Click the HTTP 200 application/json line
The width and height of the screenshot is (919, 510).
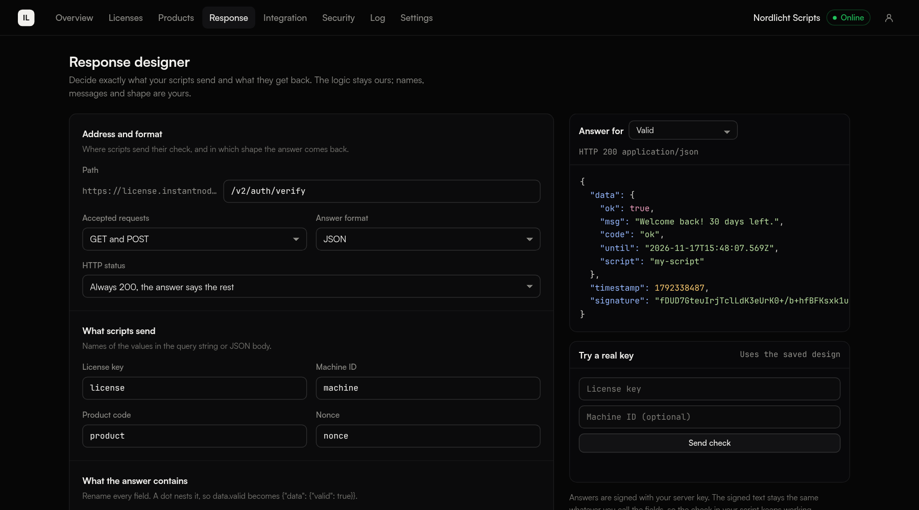coord(639,152)
